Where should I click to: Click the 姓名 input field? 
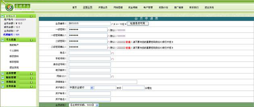[90, 53]
